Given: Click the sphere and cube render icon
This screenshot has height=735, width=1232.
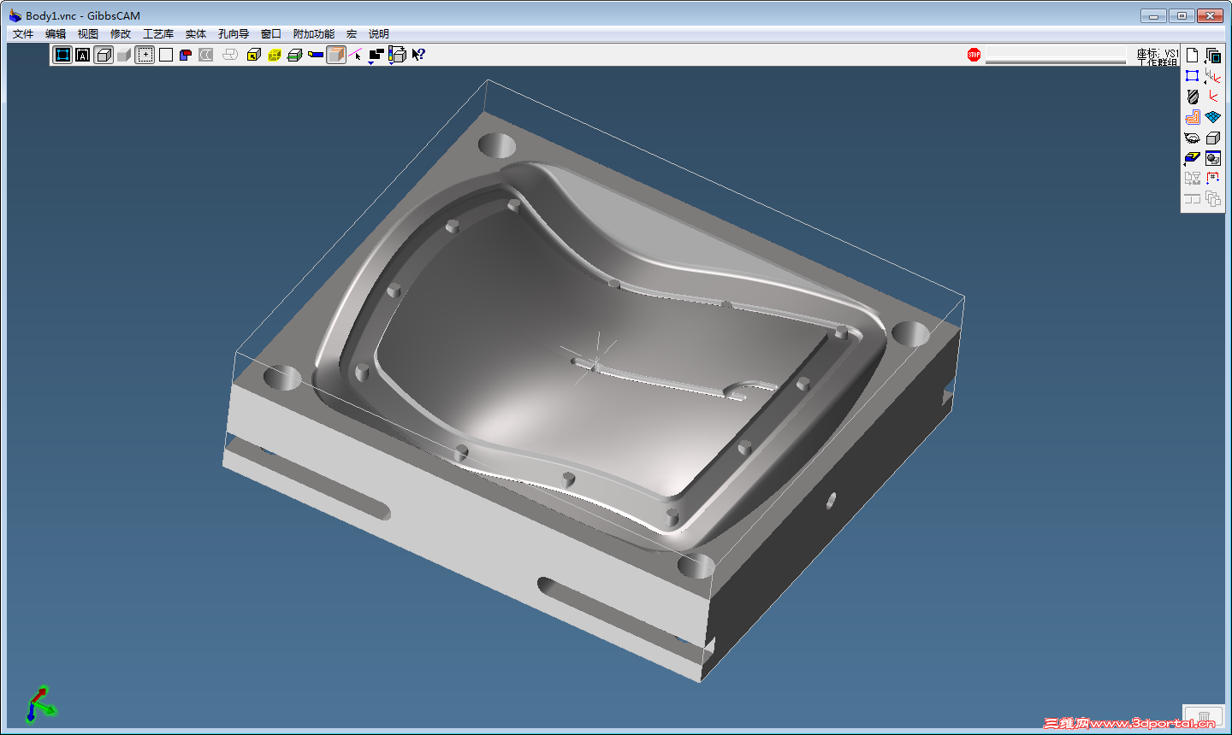Looking at the screenshot, I should [x=1213, y=158].
